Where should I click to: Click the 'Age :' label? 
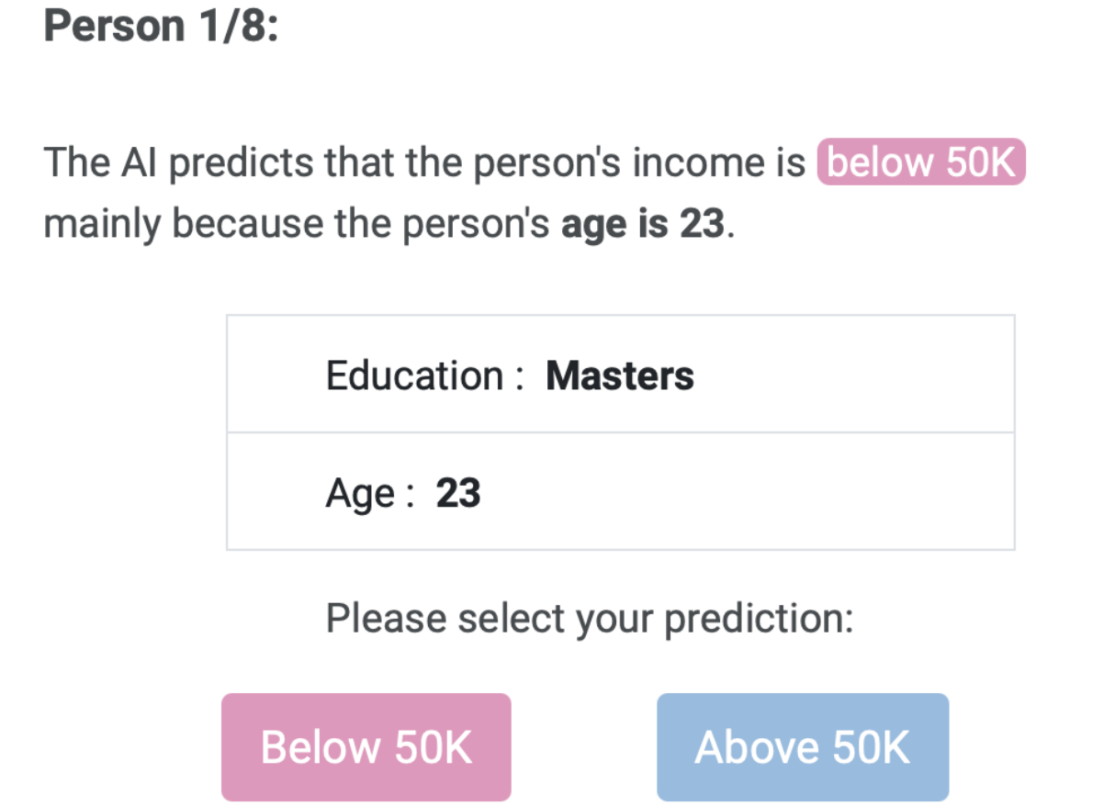pyautogui.click(x=369, y=494)
